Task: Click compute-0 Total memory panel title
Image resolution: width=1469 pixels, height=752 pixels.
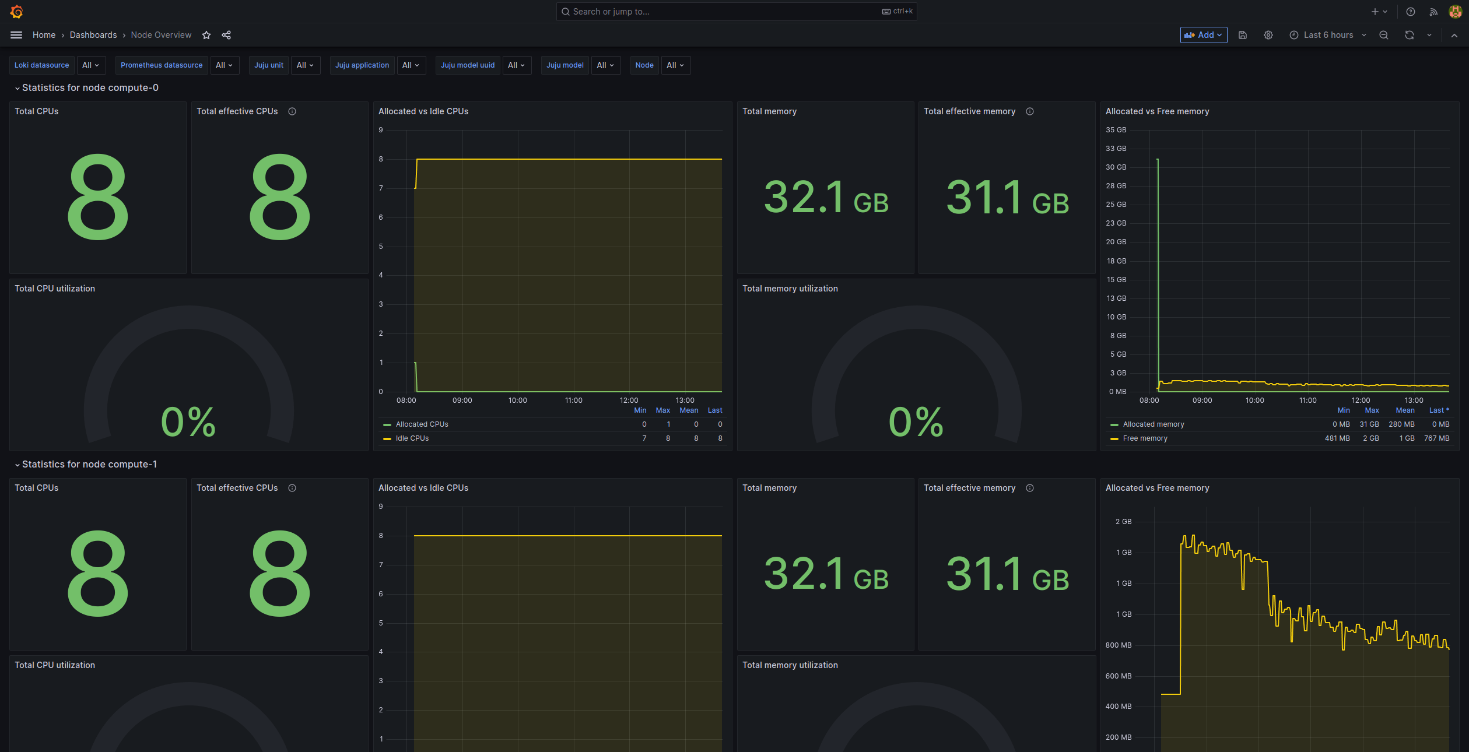Action: tap(769, 111)
